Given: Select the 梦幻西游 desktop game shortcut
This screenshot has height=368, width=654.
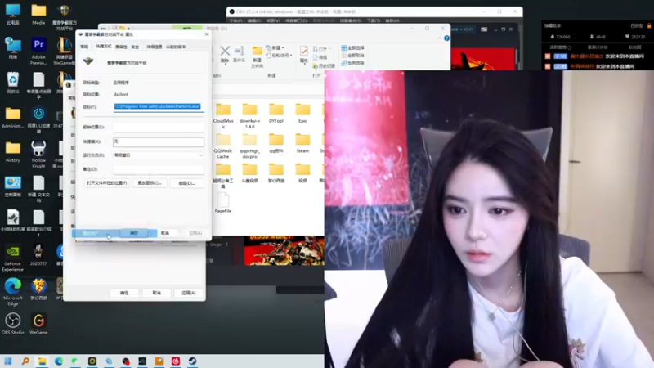Looking at the screenshot, I should [38, 289].
